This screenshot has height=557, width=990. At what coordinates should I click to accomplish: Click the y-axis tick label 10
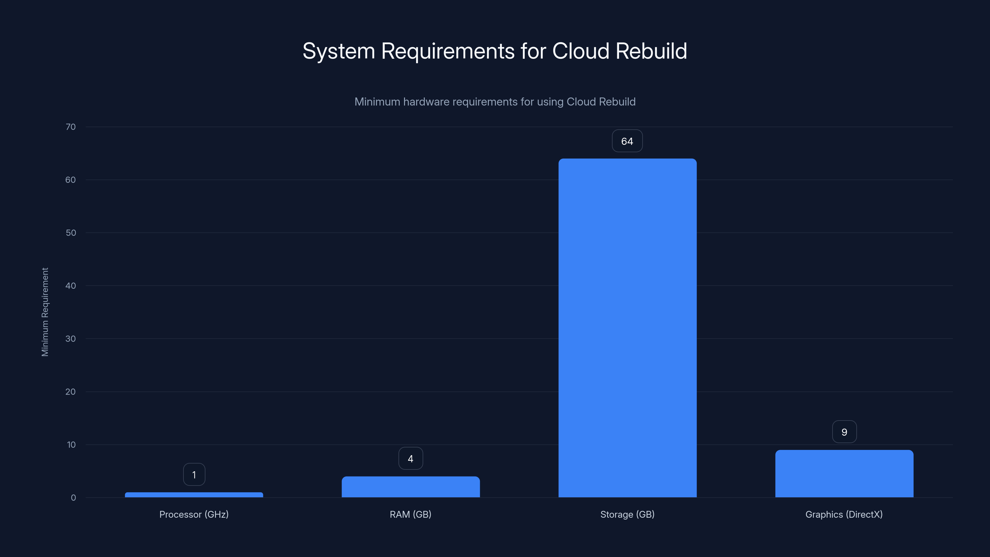(x=71, y=445)
